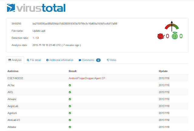Open the Comments tab
The width and height of the screenshot is (194, 131).
(x=90, y=60)
